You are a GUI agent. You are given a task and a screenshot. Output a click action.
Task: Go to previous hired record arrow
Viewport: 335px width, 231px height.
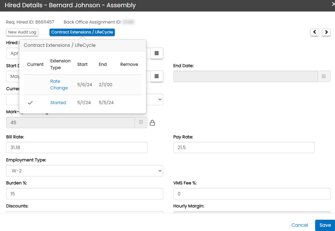314,32
